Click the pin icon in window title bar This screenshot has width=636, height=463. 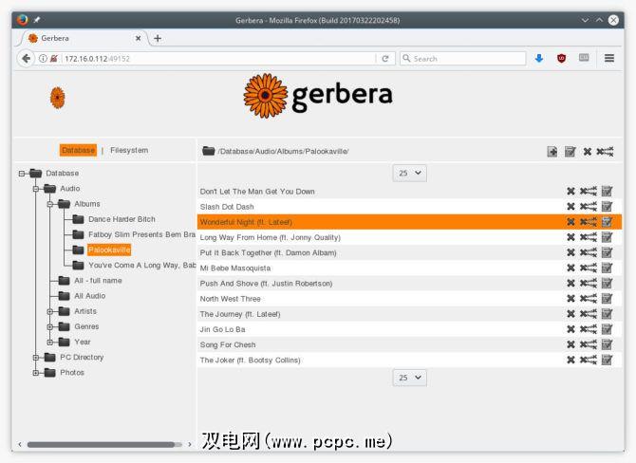tap(36, 20)
